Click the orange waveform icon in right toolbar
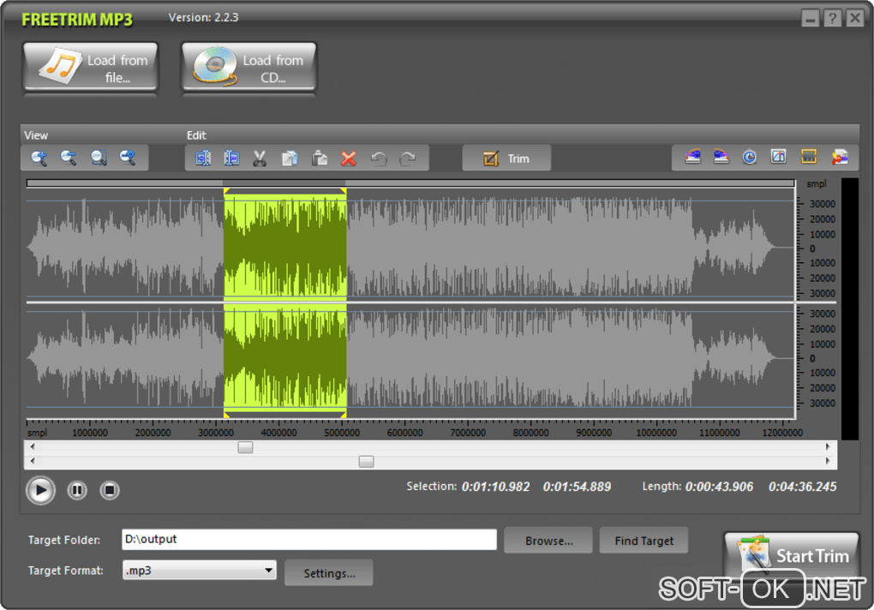The width and height of the screenshot is (874, 610). [x=809, y=157]
